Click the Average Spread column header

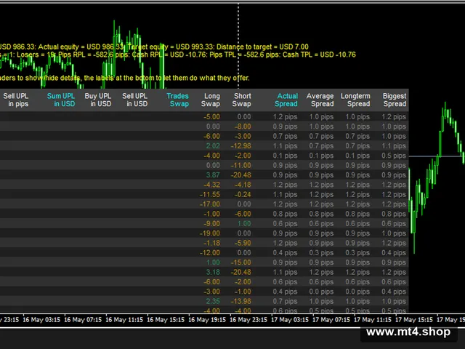(x=320, y=100)
